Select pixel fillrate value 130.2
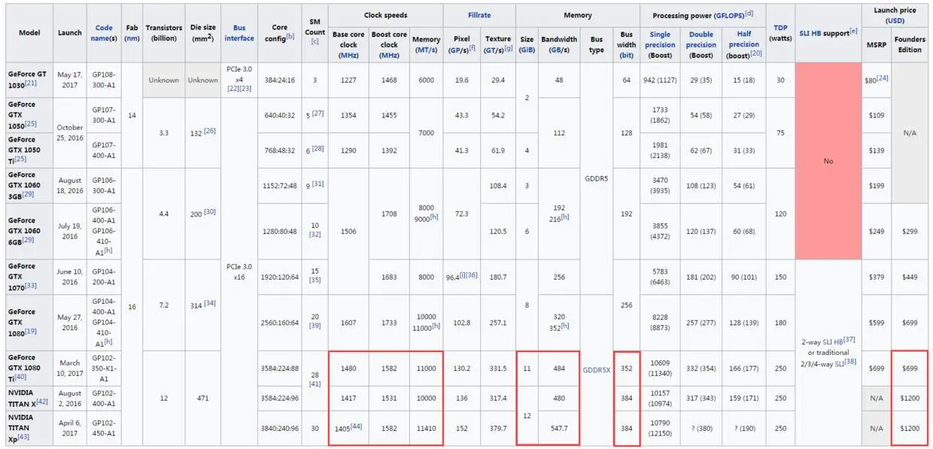Viewport: 933px width, 449px height. [462, 369]
